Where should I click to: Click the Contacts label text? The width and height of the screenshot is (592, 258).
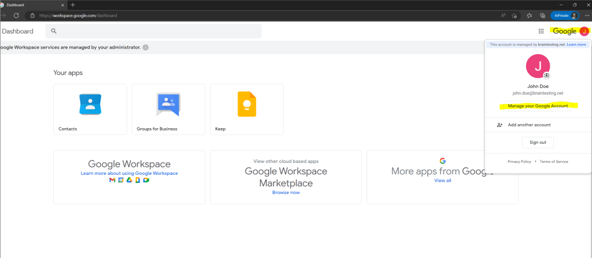click(68, 129)
